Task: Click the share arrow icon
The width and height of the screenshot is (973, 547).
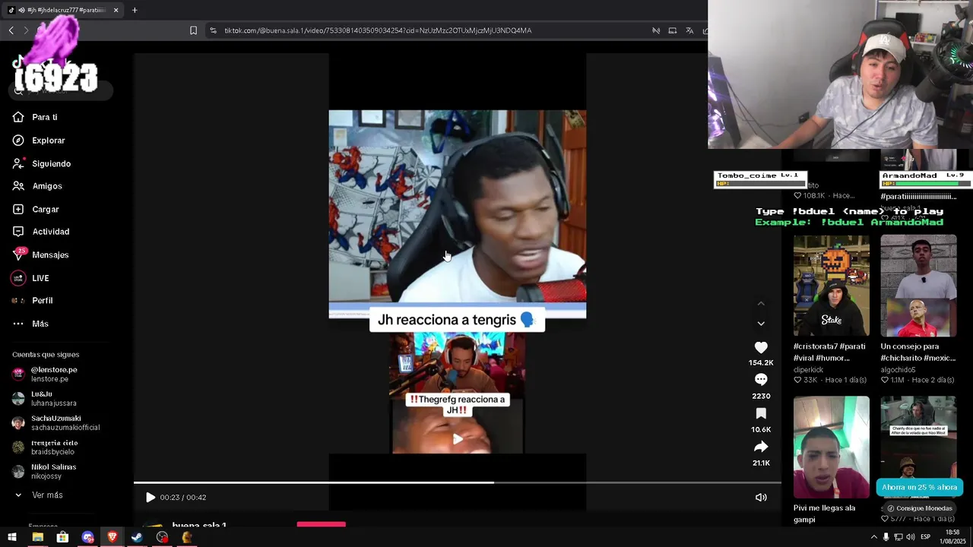Action: point(761,447)
